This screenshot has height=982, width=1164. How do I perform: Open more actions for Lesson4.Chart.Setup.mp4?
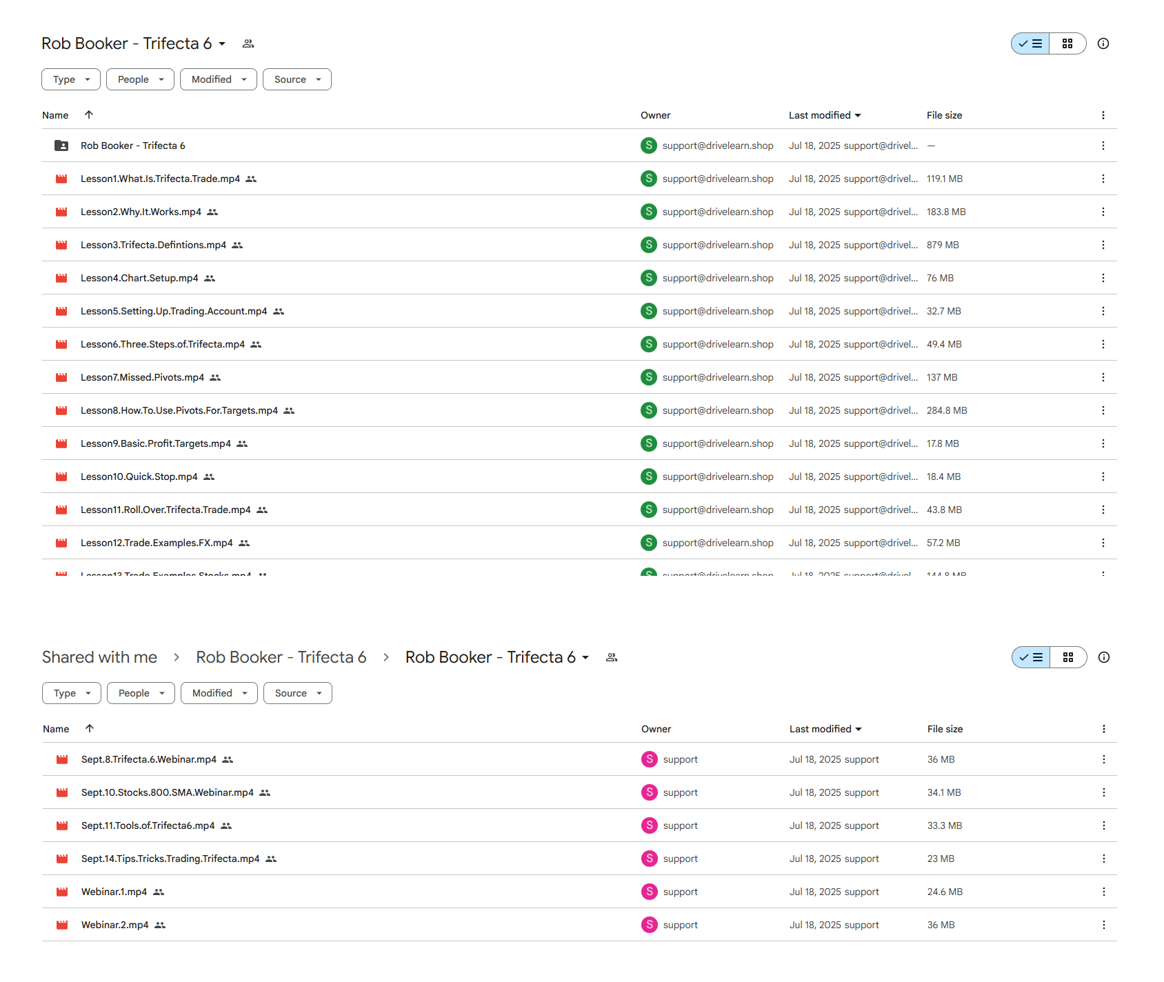pos(1103,278)
